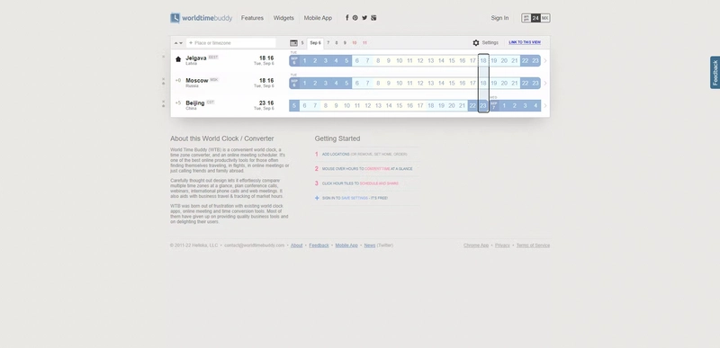Click the EEST timezone badge
The height and width of the screenshot is (348, 720).
point(213,58)
